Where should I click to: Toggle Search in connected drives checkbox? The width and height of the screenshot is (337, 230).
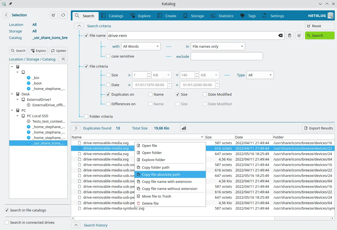pos(7,222)
